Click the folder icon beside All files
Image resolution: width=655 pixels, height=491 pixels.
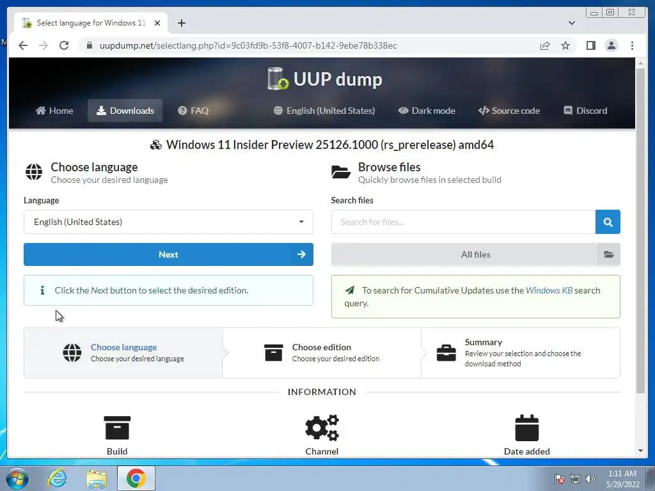click(609, 254)
